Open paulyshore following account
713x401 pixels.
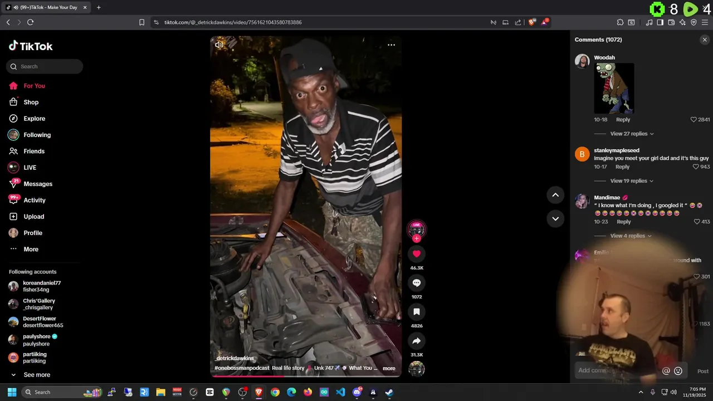(x=39, y=340)
